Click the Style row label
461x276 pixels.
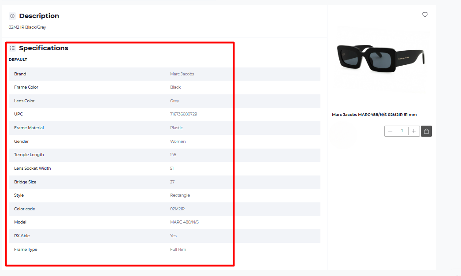tap(19, 195)
